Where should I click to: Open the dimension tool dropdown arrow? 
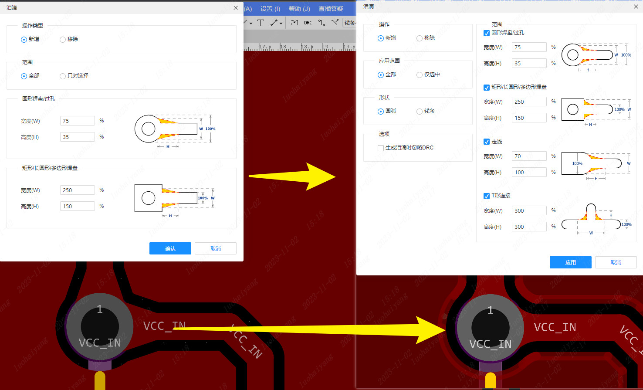[x=281, y=23]
